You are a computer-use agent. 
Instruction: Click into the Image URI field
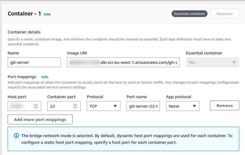click(x=123, y=62)
